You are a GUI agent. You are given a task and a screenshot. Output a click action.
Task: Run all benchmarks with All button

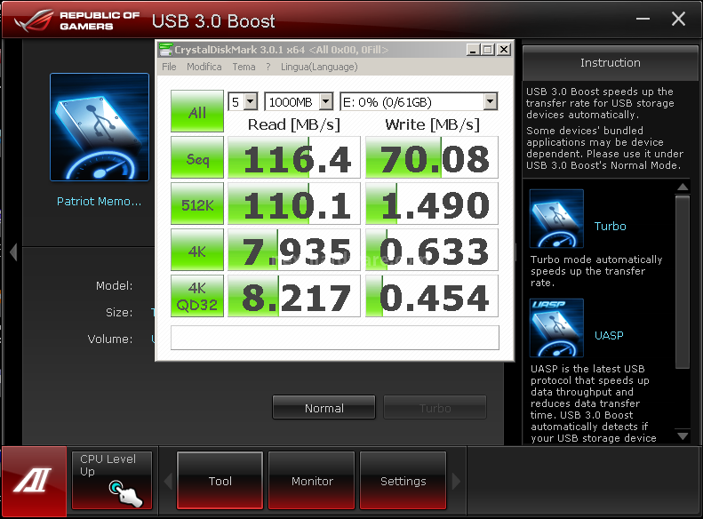coord(197,111)
